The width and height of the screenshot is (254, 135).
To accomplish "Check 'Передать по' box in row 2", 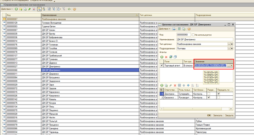I will 219,97.
